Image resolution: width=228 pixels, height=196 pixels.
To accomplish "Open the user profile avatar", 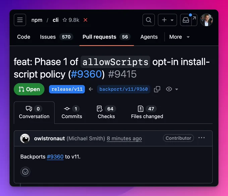I will [x=207, y=20].
